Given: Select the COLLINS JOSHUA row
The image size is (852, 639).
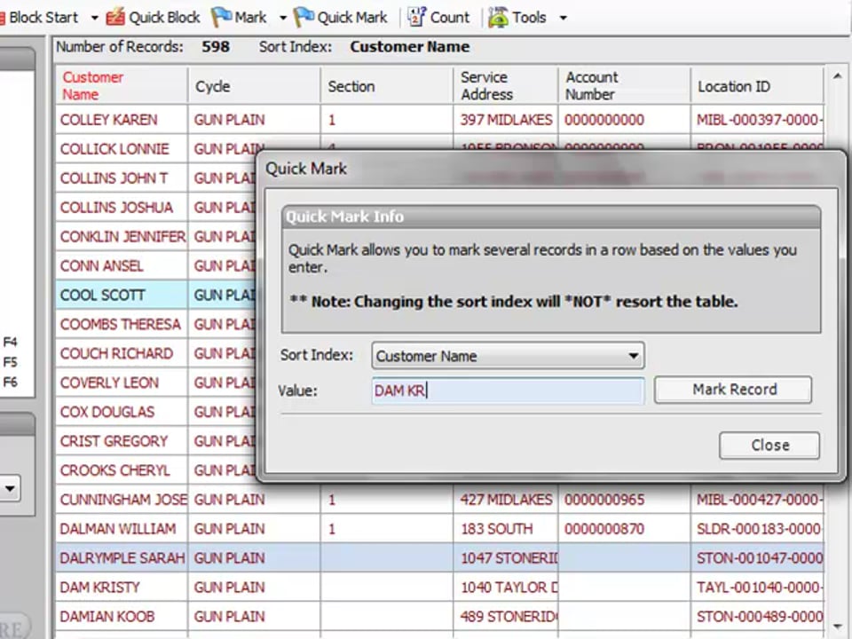Looking at the screenshot, I should 155,208.
